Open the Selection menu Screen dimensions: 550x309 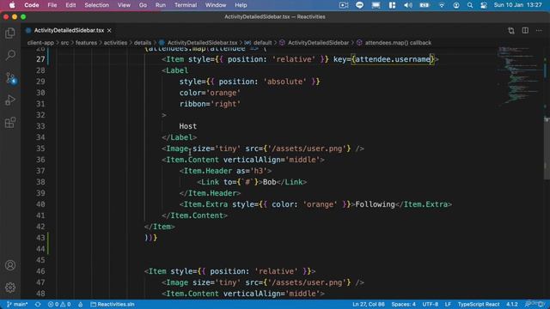point(96,5)
